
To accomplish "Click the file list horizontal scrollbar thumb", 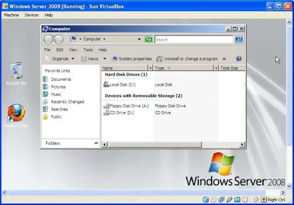I will pos(155,144).
